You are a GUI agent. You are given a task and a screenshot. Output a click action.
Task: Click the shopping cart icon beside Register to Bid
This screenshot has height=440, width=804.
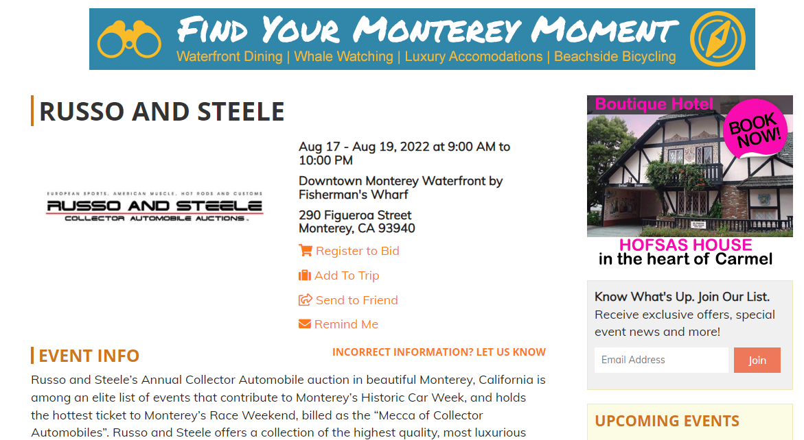pos(306,250)
